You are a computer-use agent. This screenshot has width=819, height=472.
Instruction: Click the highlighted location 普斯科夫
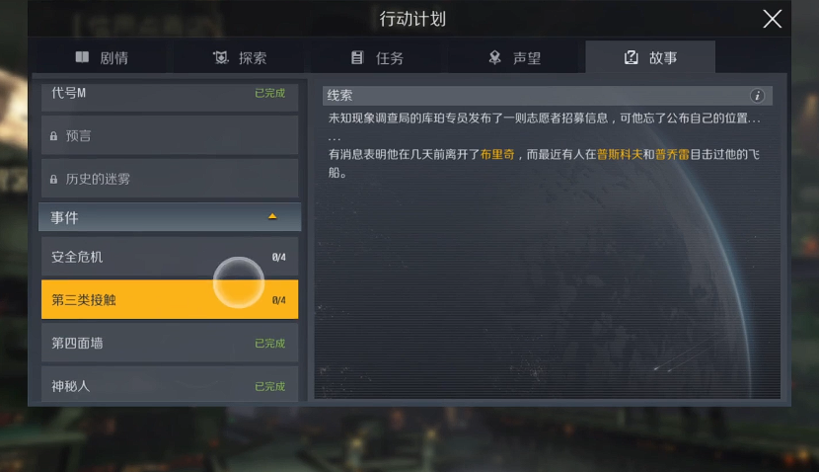coord(620,154)
